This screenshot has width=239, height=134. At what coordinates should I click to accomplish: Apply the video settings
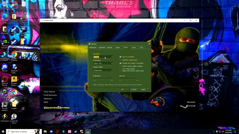pos(145,90)
